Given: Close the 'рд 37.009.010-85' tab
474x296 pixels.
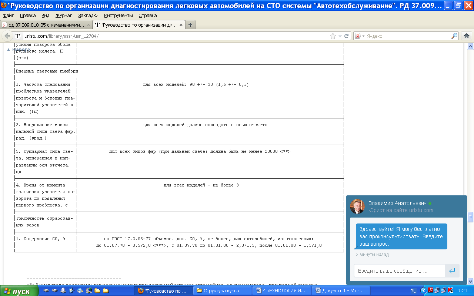Looking at the screenshot, I should [x=88, y=25].
